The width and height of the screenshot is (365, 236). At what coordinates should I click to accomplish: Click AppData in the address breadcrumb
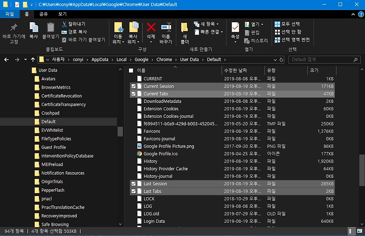(100, 59)
